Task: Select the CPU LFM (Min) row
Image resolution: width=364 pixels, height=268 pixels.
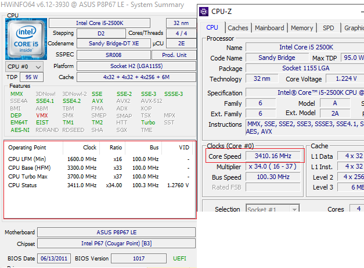Action: (99, 159)
